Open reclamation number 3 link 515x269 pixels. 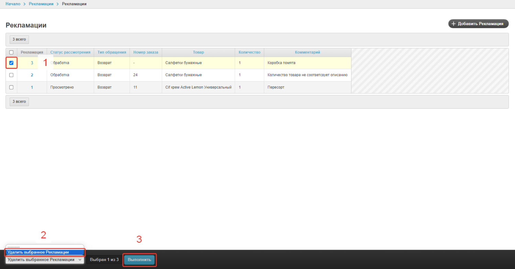click(x=32, y=63)
